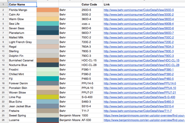Click the Planetarium dark blue swatch cell
This screenshot has height=123, width=185.
coord(48,33)
